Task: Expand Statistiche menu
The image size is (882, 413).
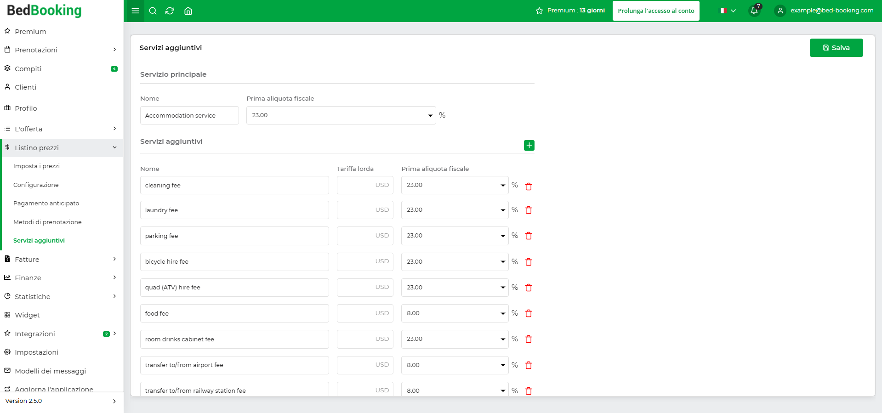Action: 62,296
